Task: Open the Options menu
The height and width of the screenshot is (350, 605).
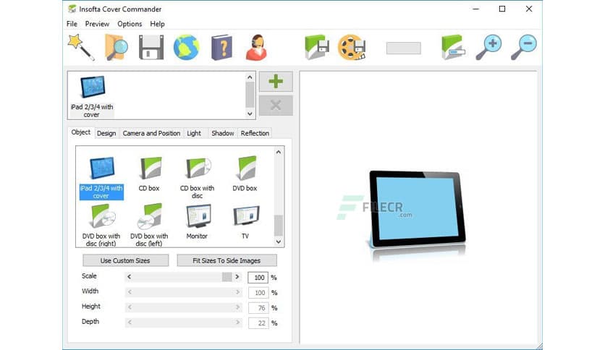Action: click(x=130, y=24)
